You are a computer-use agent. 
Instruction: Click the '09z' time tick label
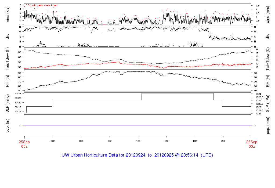point(110,141)
